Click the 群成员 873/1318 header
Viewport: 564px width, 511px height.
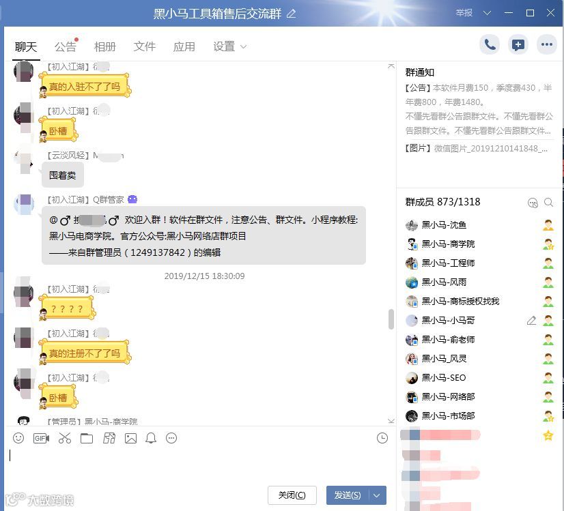(442, 202)
